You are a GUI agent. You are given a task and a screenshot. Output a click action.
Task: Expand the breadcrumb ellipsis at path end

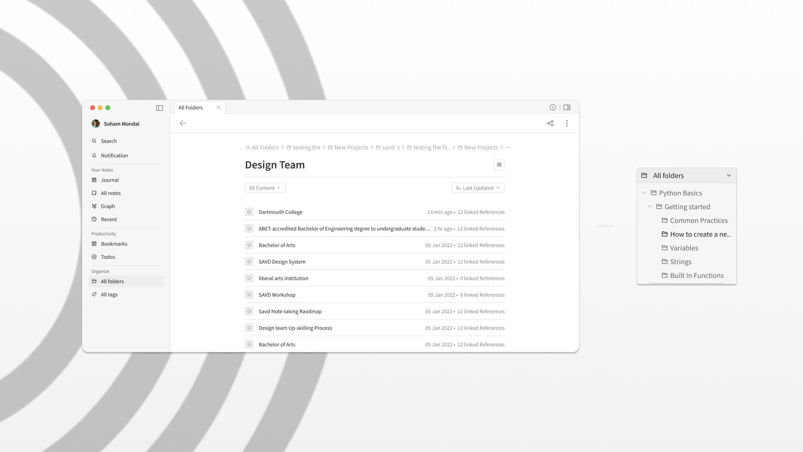click(x=508, y=147)
